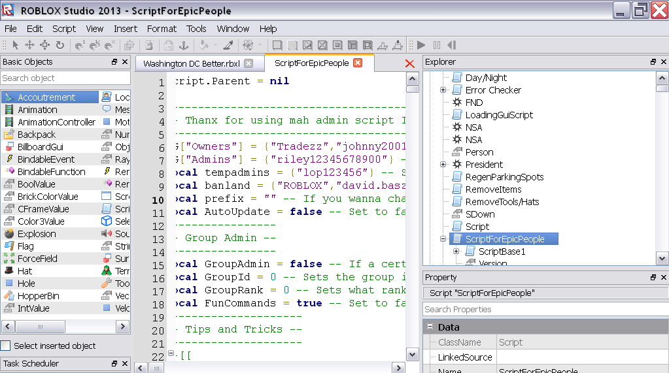Select SDown in Explorer
669x373 pixels.
[x=479, y=214]
